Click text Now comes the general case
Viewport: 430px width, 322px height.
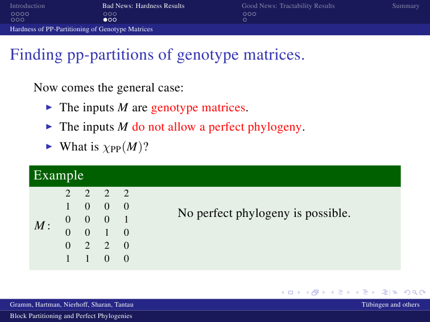point(109,88)
